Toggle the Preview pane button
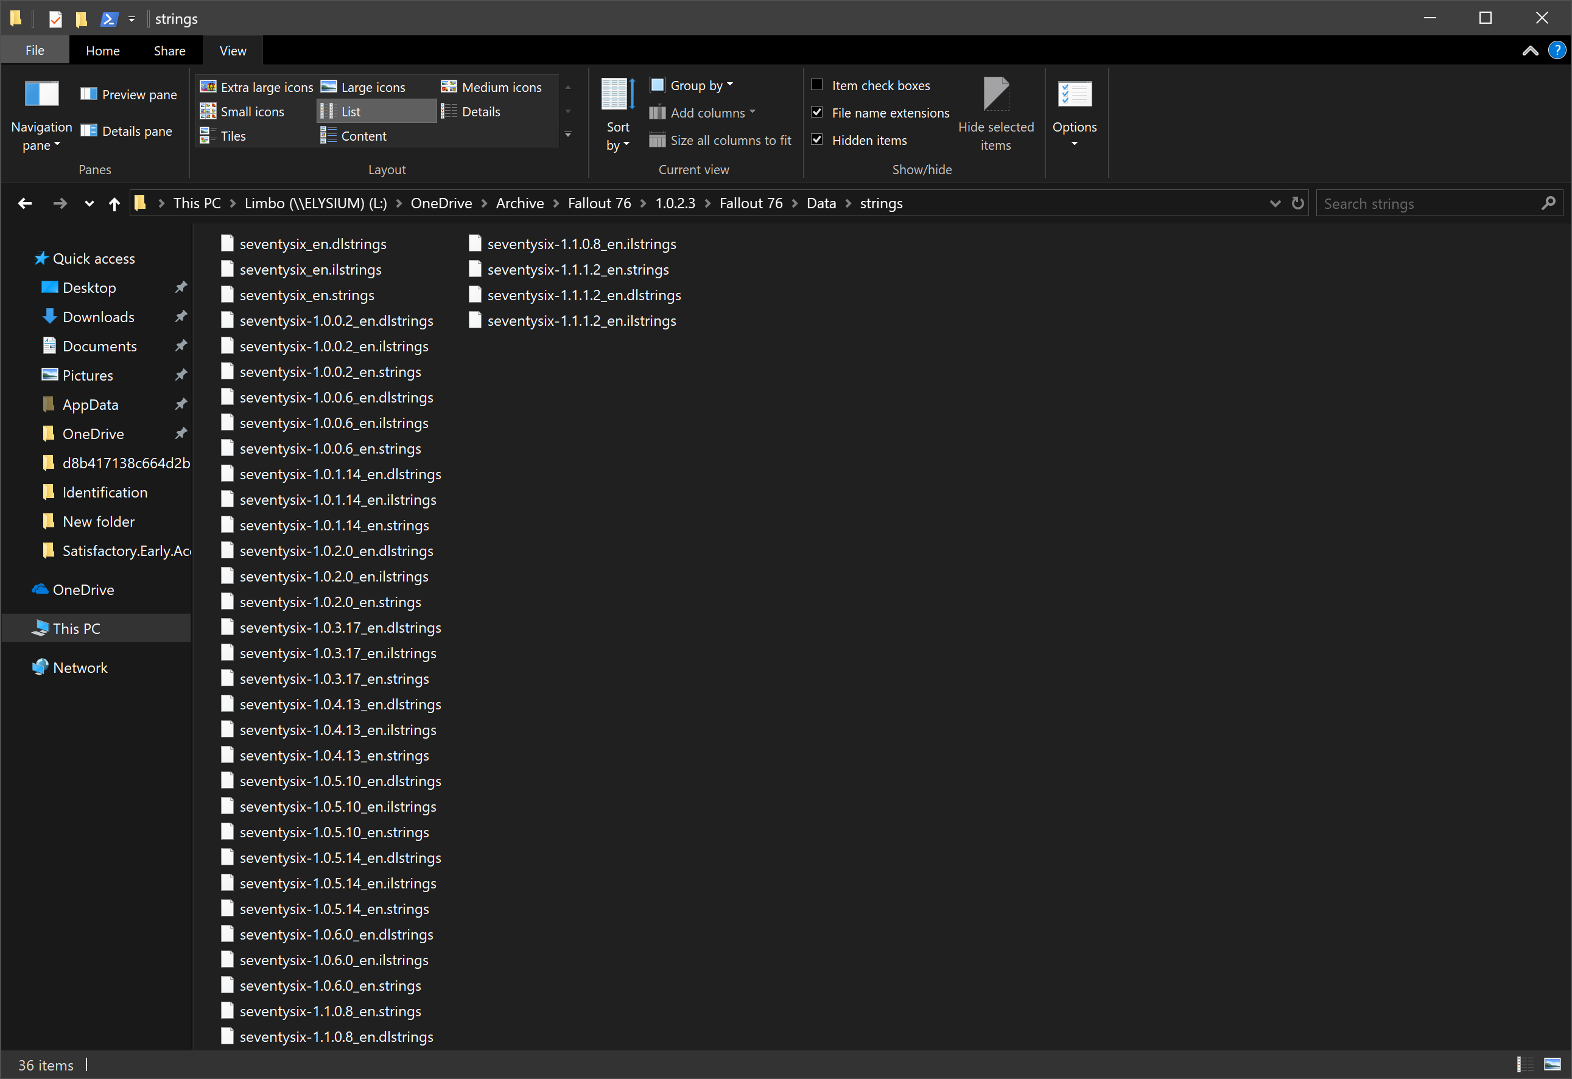The image size is (1572, 1079). [x=128, y=95]
